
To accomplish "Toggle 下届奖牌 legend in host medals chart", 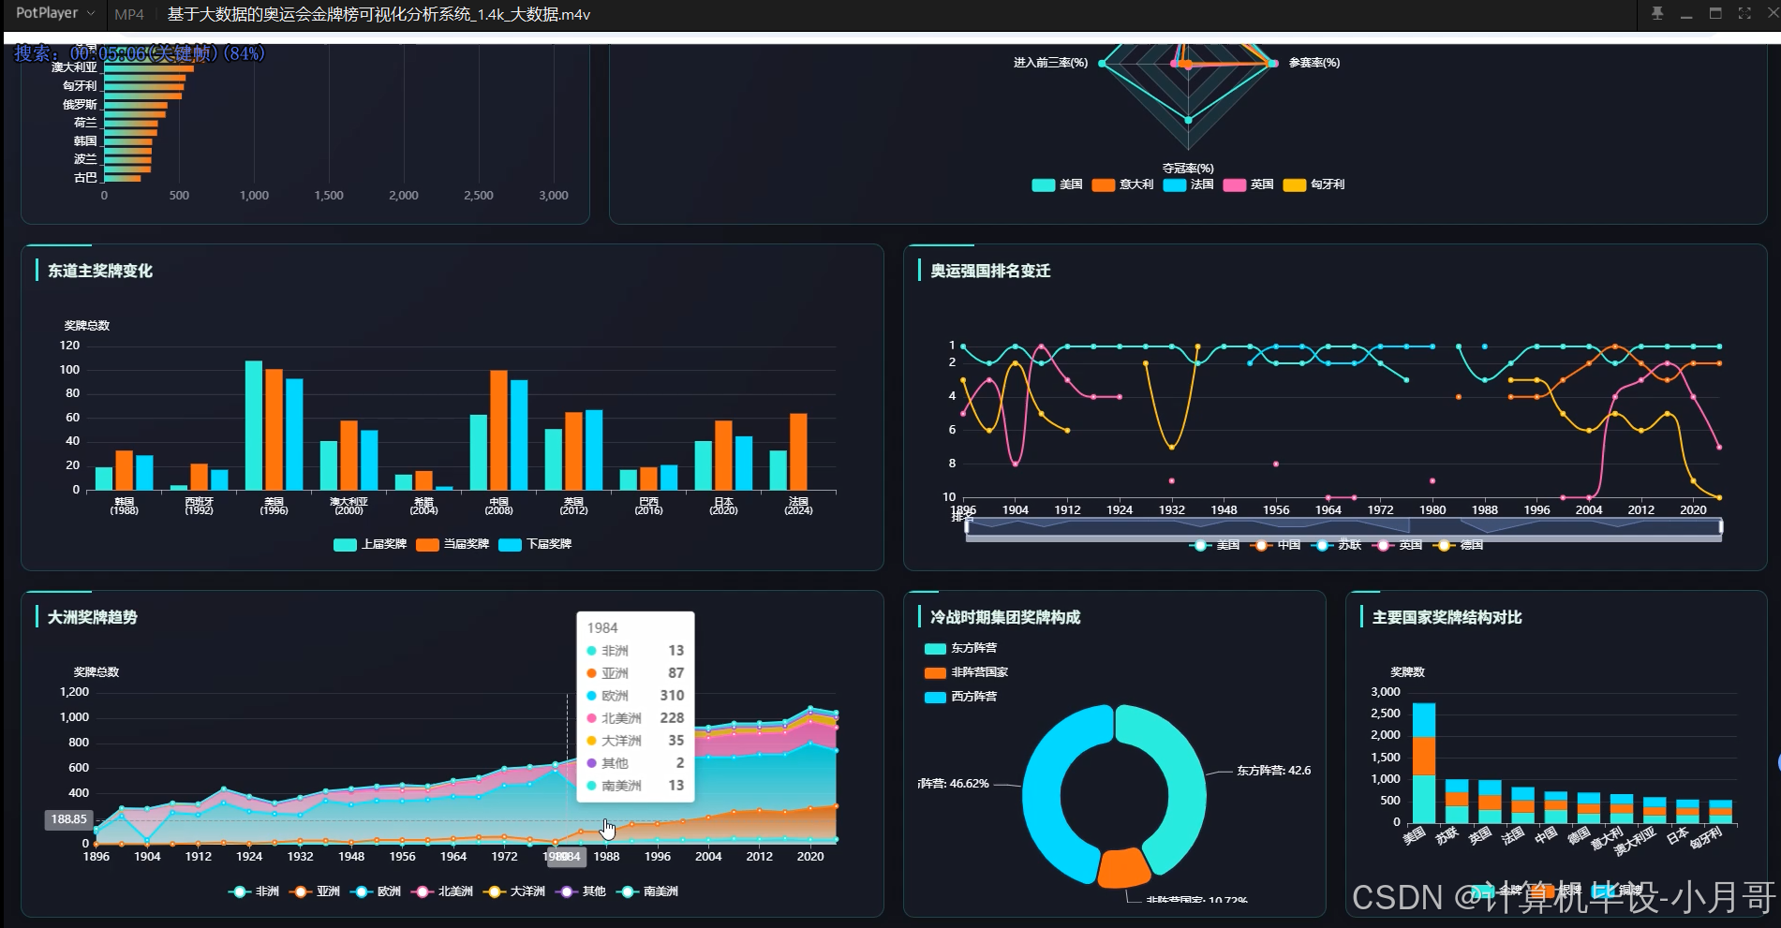I will point(535,544).
